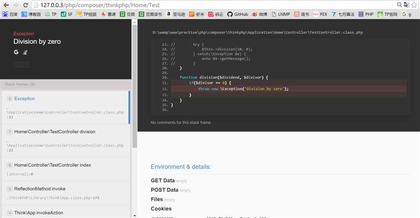The image size is (420, 218).
Task: Open the 虾米 bookmark
Action: coord(197,14)
